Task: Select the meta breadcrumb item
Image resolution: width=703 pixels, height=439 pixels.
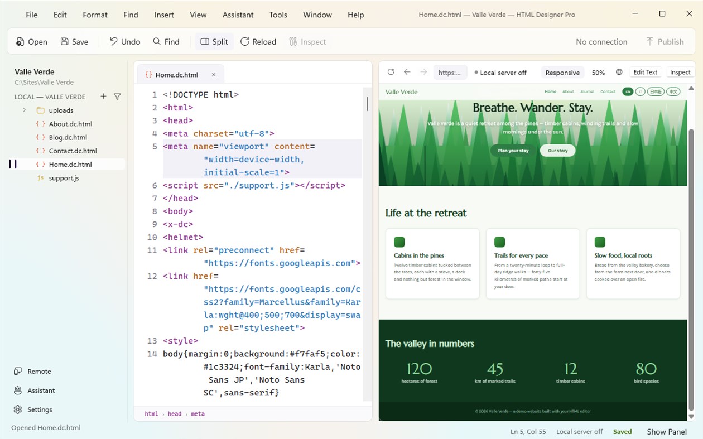Action: coord(198,414)
